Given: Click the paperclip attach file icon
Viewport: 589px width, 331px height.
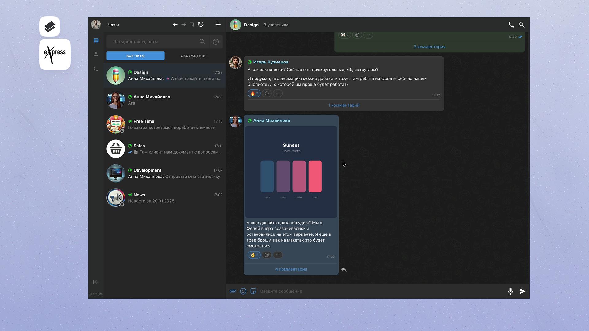Looking at the screenshot, I should tap(233, 291).
